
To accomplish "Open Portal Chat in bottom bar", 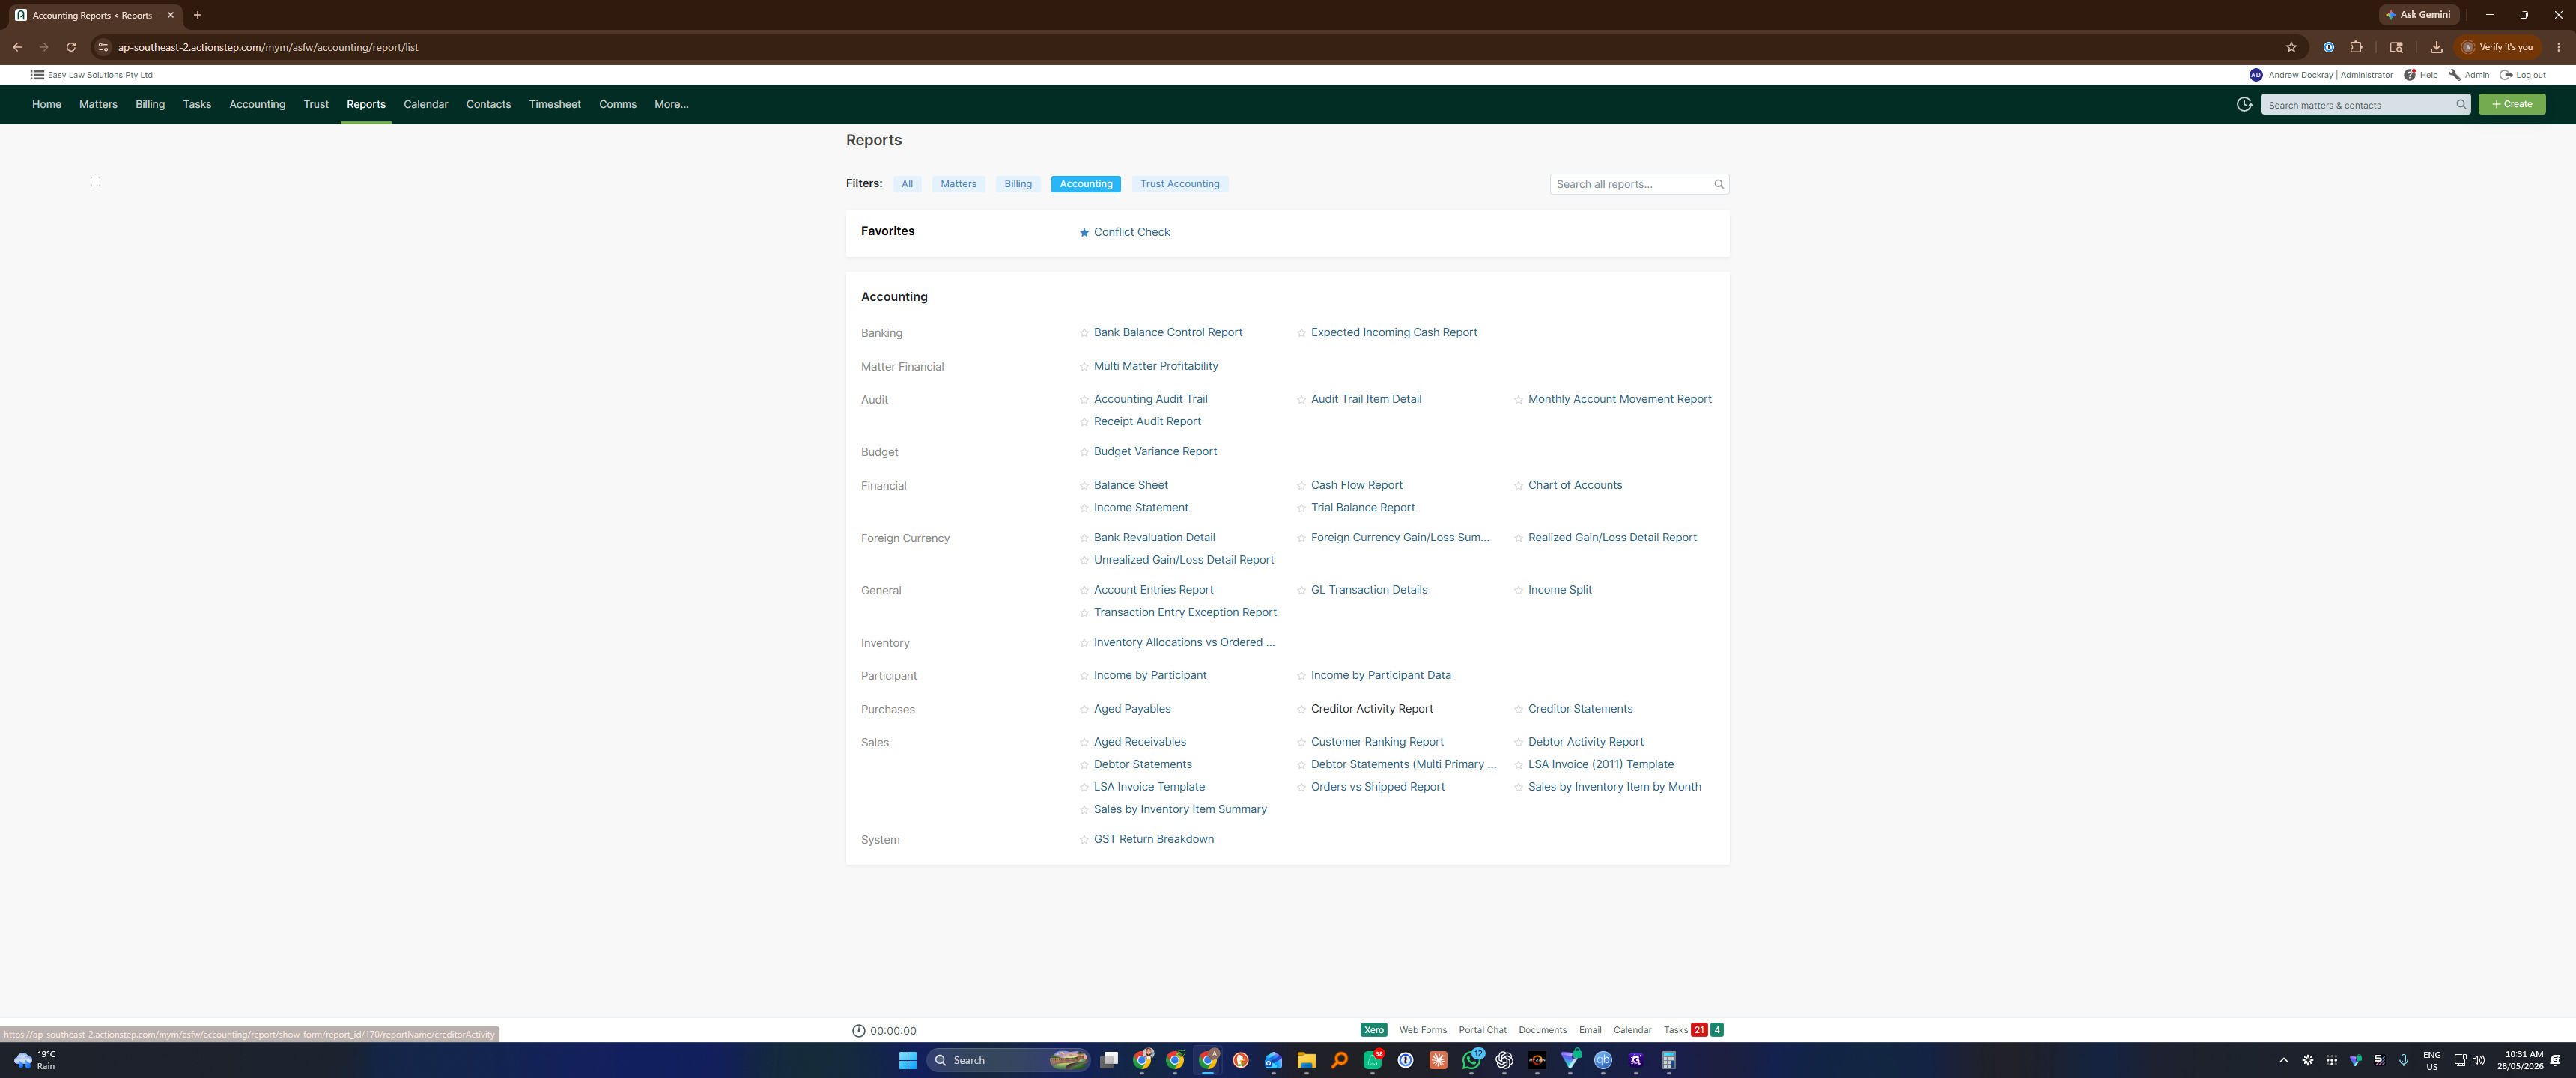I will coord(1482,1030).
